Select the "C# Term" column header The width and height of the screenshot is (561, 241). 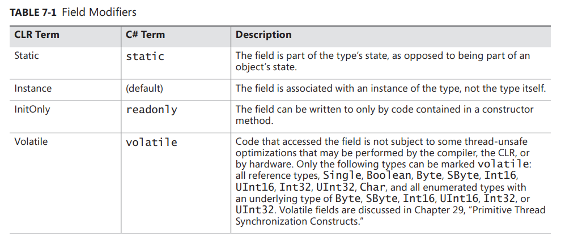(145, 35)
